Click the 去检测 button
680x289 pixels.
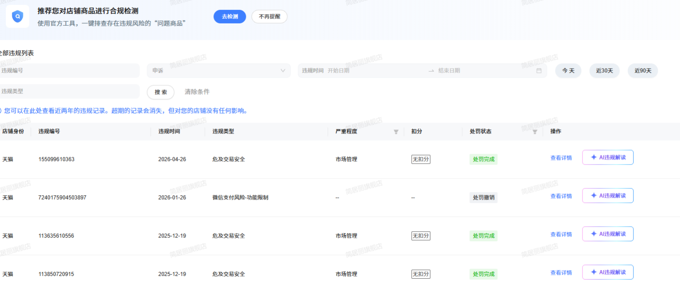(x=230, y=17)
